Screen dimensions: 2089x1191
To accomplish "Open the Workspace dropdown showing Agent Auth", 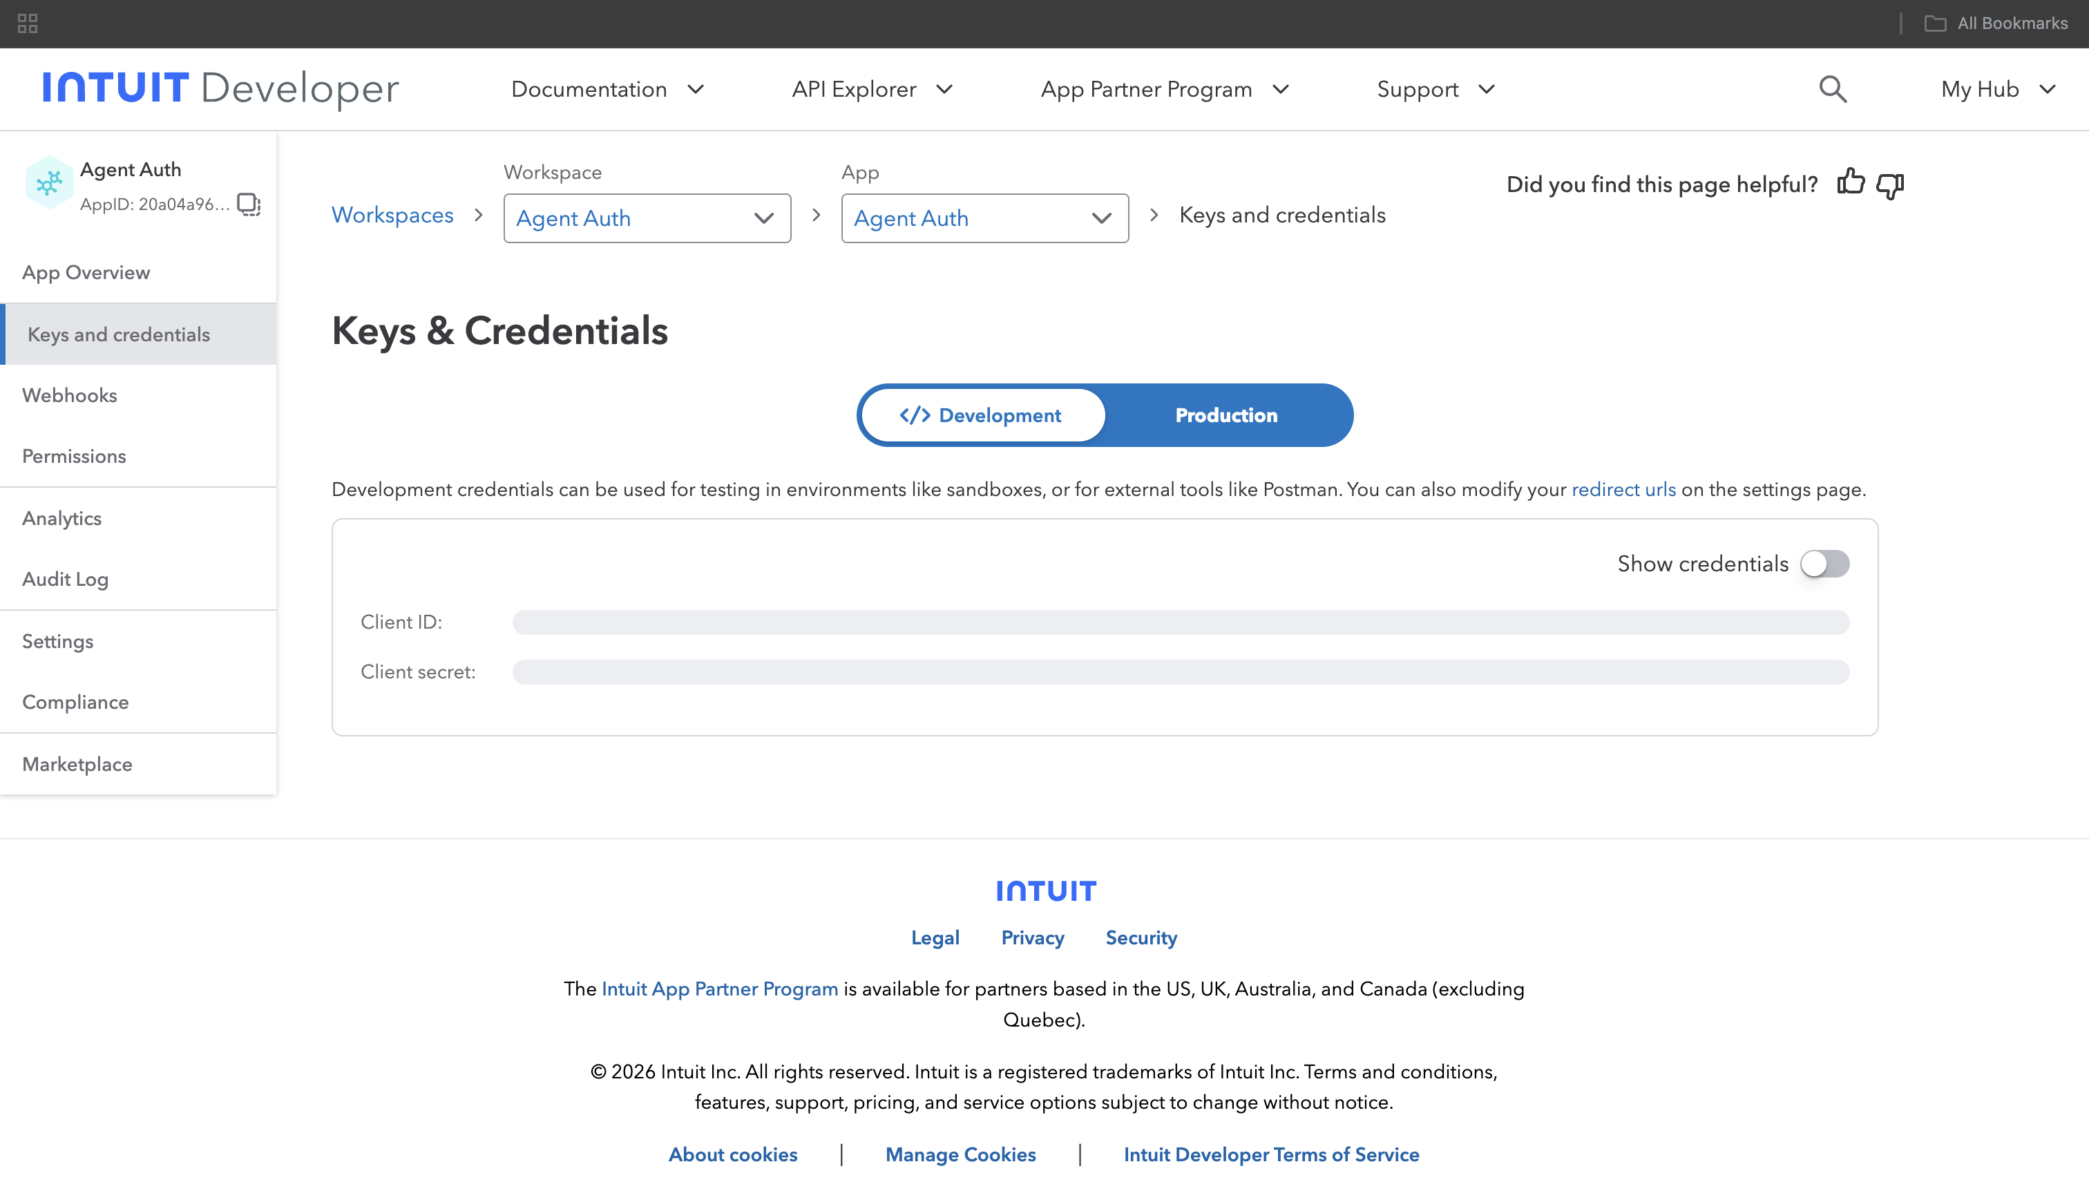I will click(x=647, y=218).
